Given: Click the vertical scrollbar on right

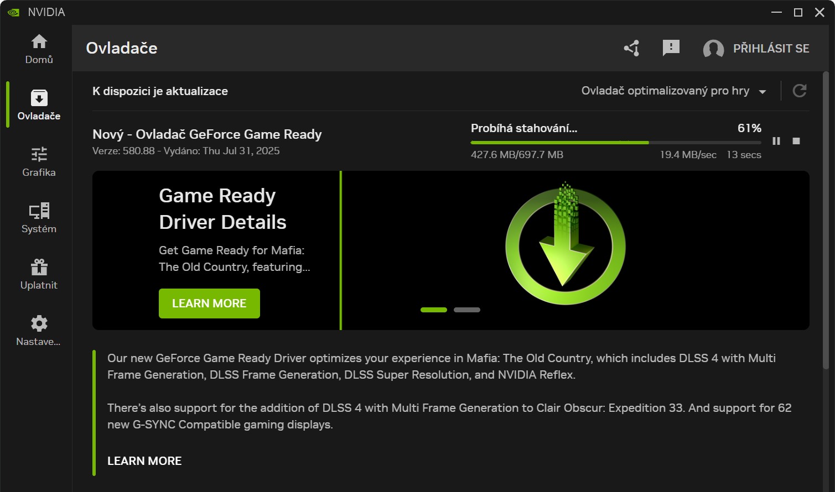Looking at the screenshot, I should (x=826, y=221).
